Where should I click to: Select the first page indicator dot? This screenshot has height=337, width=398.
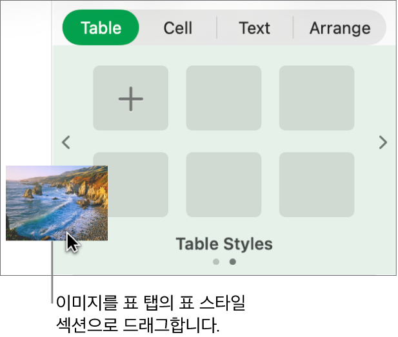(216, 262)
